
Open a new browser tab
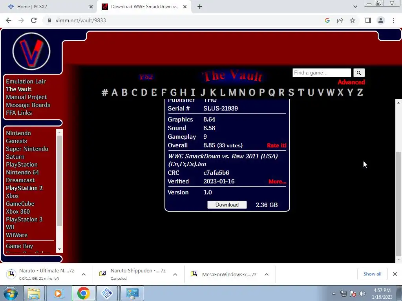pos(200,7)
